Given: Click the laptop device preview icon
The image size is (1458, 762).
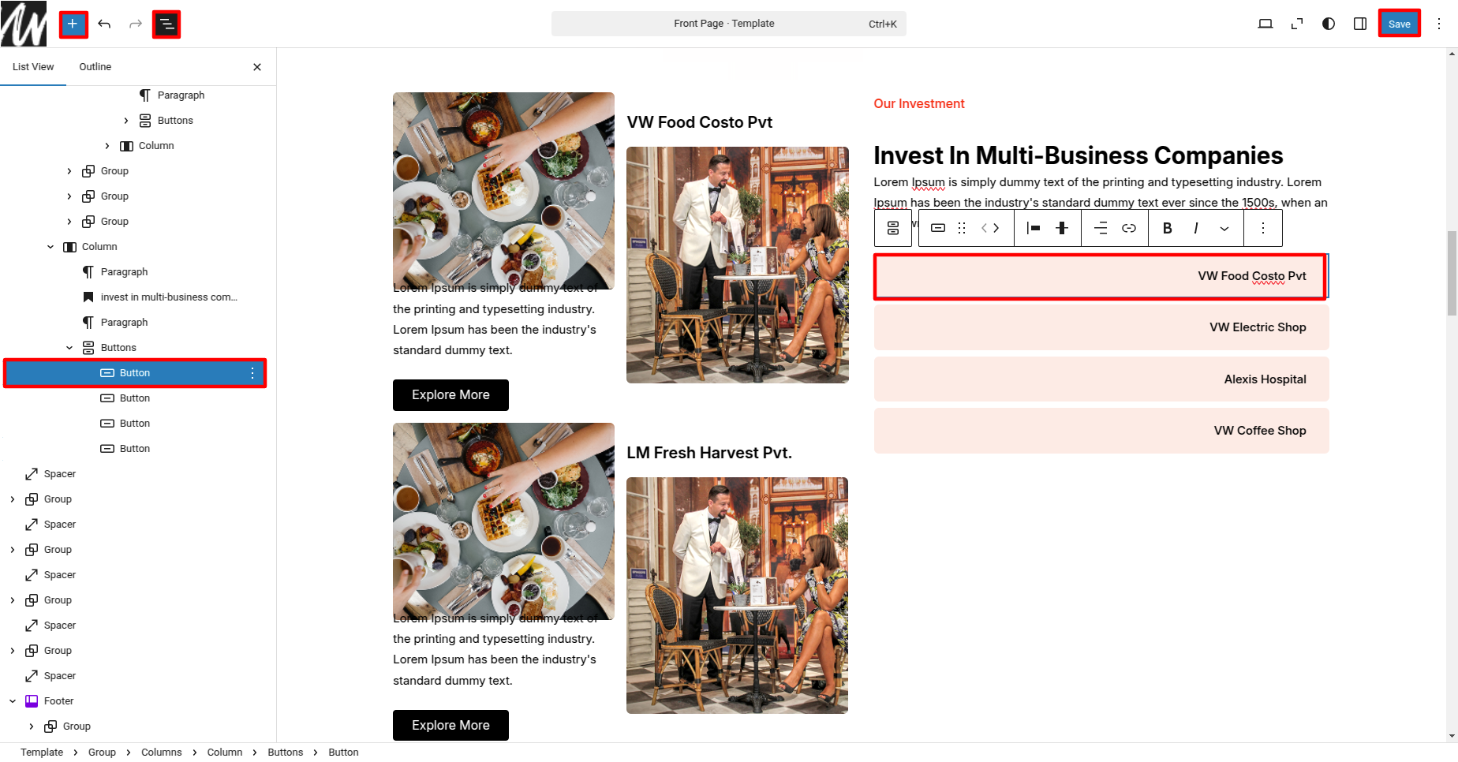Looking at the screenshot, I should (x=1265, y=24).
